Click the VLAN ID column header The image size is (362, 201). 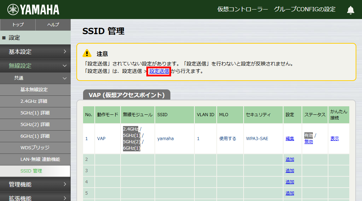pyautogui.click(x=205, y=114)
